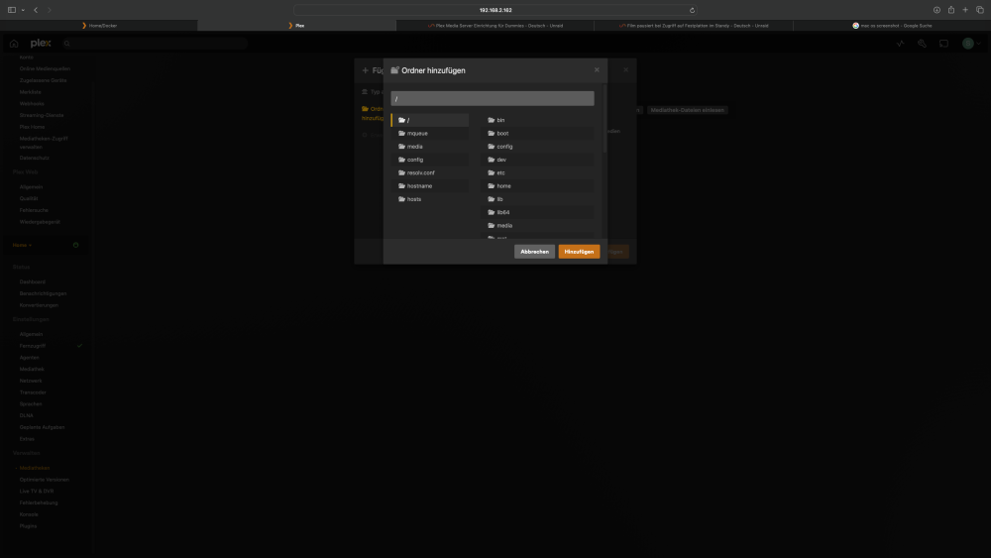The height and width of the screenshot is (558, 991).
Task: Open Wiedergabegerät settings
Action: [x=40, y=222]
